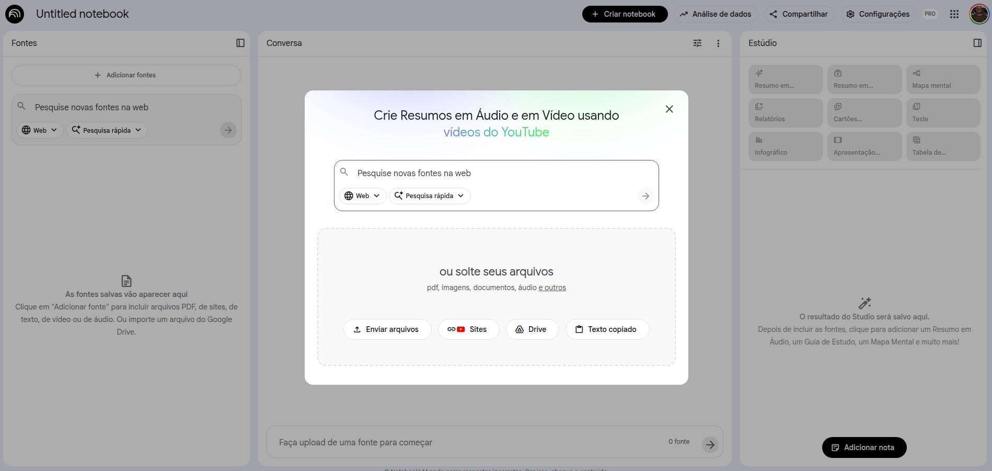Screen dimensions: 992x471
Task: Open the Conversa settings sliders icon
Action: click(x=697, y=43)
